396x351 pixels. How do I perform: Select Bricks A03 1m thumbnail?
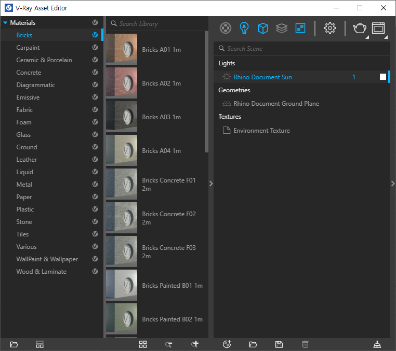122,117
